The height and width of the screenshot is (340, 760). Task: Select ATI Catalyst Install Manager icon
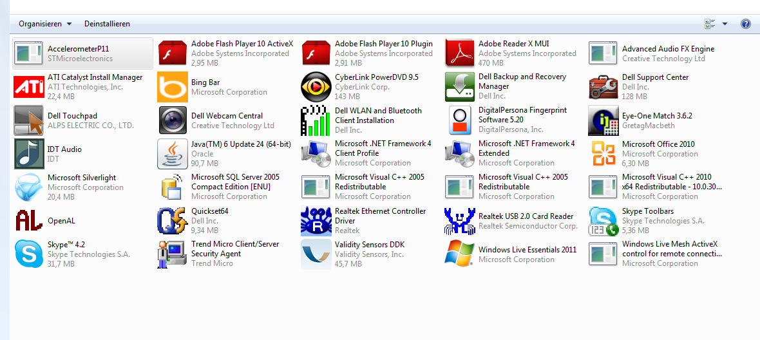[28, 87]
